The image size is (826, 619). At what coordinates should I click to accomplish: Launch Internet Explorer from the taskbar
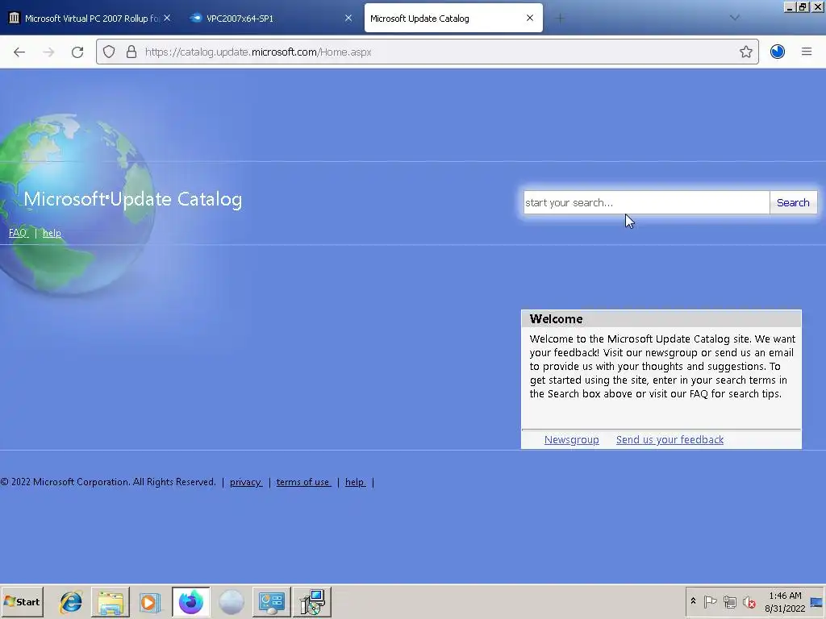(x=71, y=601)
